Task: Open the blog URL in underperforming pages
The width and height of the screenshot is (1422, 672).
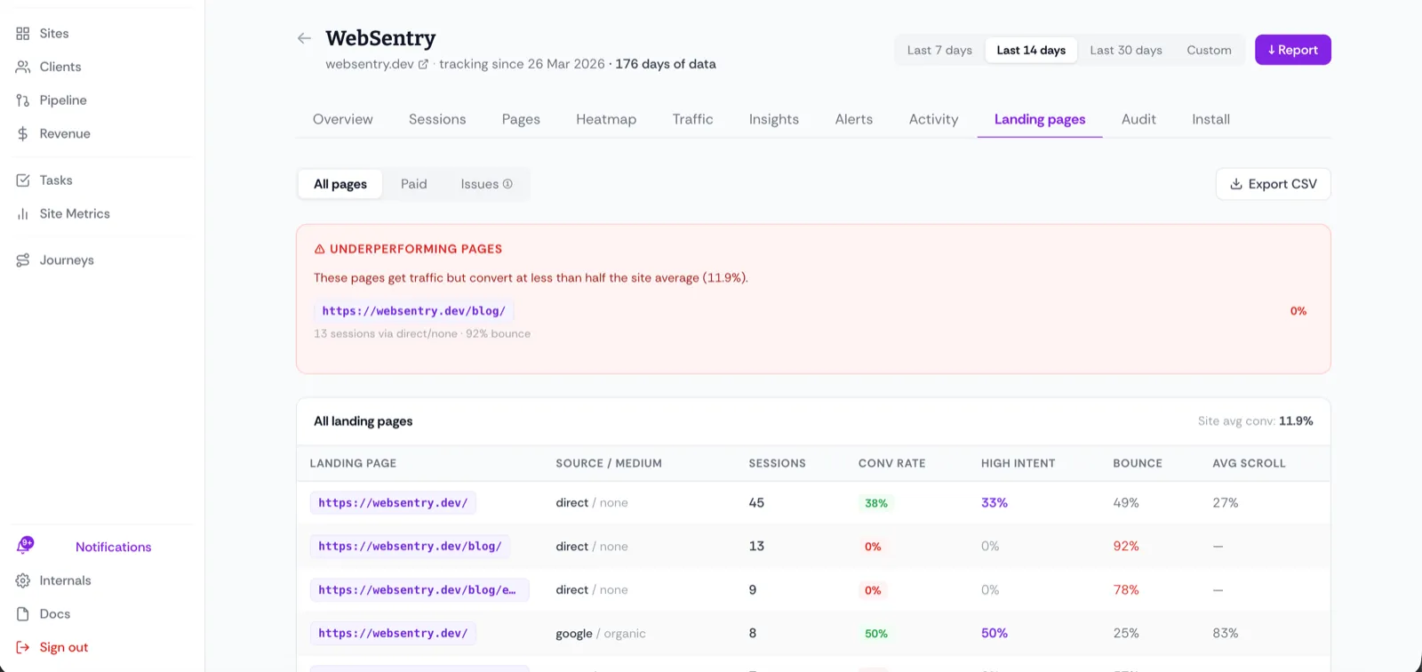Action: [414, 311]
